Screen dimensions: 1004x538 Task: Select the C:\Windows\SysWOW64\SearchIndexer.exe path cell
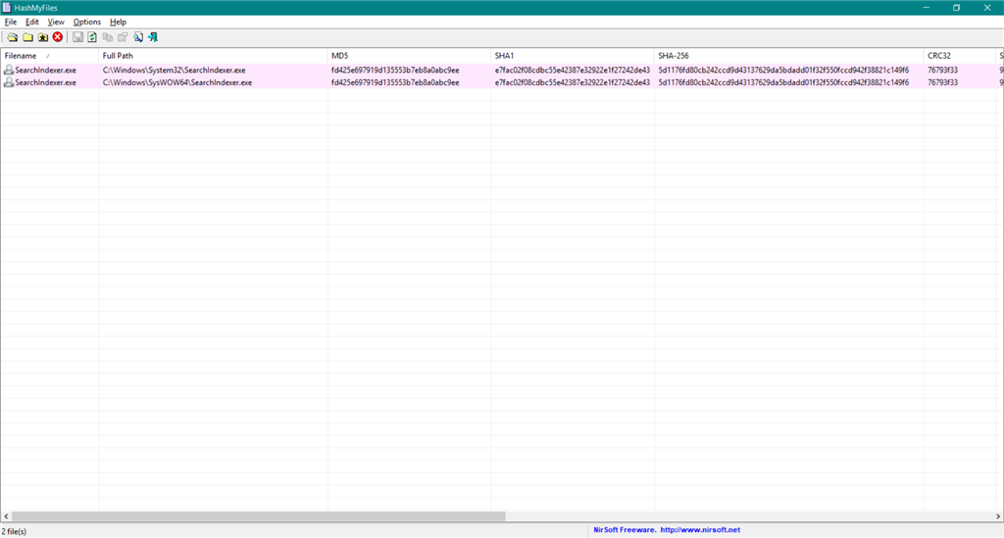click(177, 82)
